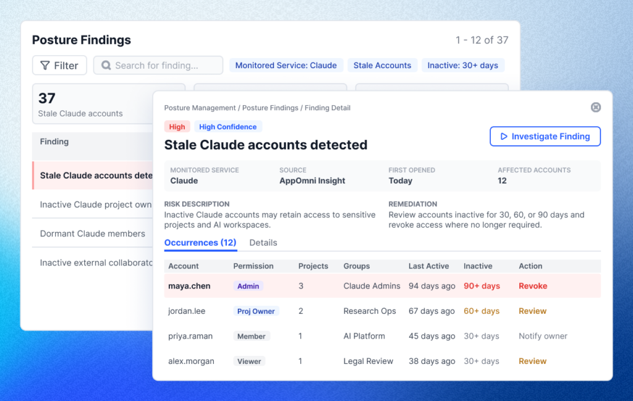
Task: Click the Filter funnel icon
Action: 45,66
